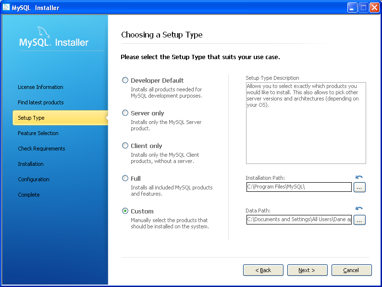The width and height of the screenshot is (382, 287).
Task: Reset the Installation Path with the undo arrow
Action: [359, 177]
